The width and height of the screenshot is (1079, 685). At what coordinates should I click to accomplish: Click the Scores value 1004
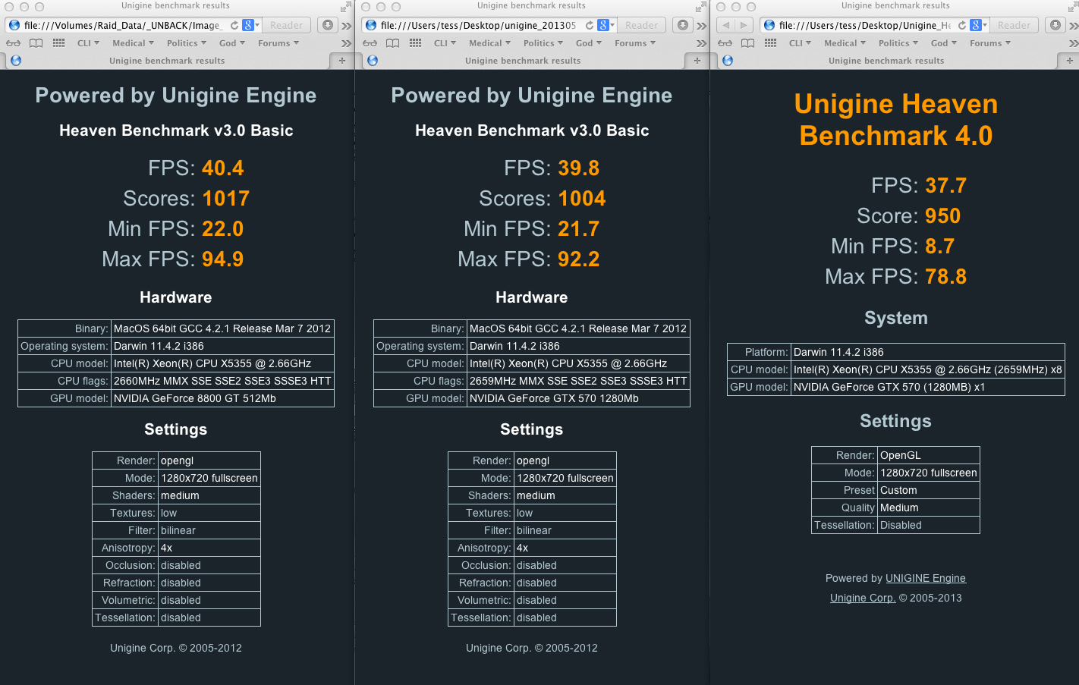[x=582, y=199]
